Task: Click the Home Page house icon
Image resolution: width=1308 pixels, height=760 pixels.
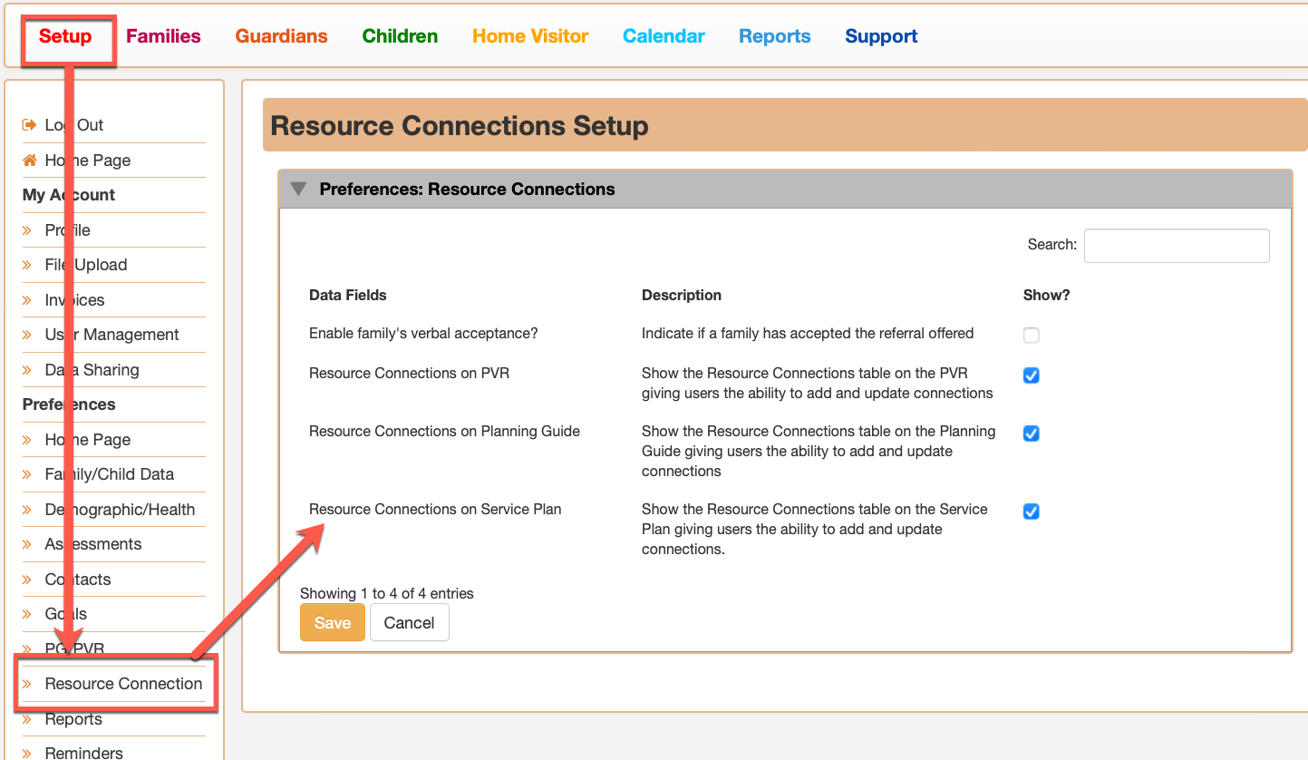Action: coord(29,161)
